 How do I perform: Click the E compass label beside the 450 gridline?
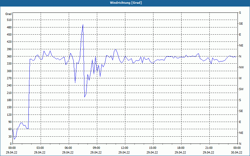[x=240, y=35]
